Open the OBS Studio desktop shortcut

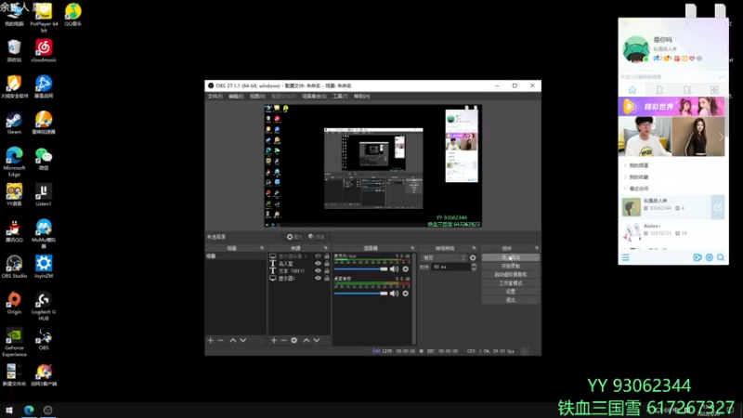(14, 268)
